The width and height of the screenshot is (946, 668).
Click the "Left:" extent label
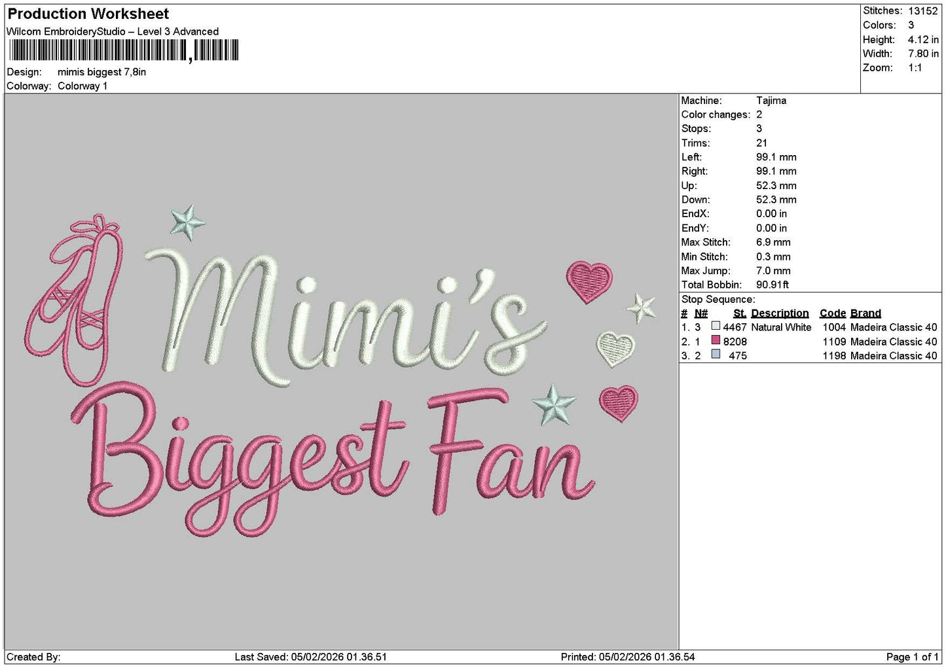pyautogui.click(x=691, y=157)
